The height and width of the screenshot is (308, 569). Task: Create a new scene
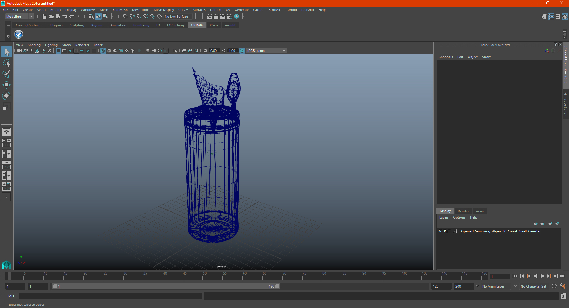coord(44,17)
